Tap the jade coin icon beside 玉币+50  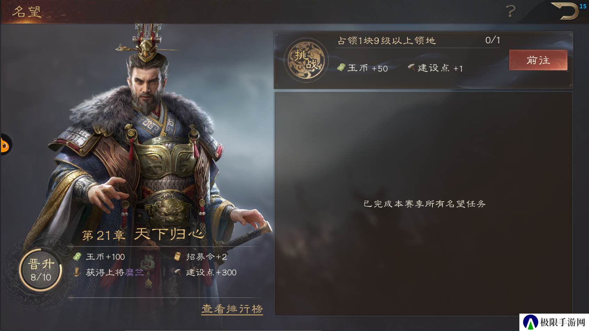341,67
